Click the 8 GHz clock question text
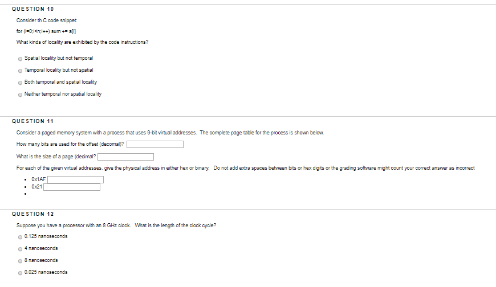This screenshot has height=287, width=496. click(116, 225)
